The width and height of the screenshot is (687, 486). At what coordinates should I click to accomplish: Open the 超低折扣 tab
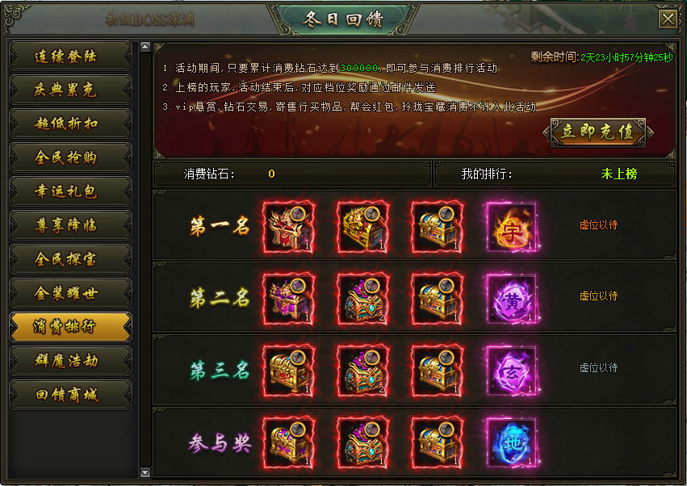70,124
